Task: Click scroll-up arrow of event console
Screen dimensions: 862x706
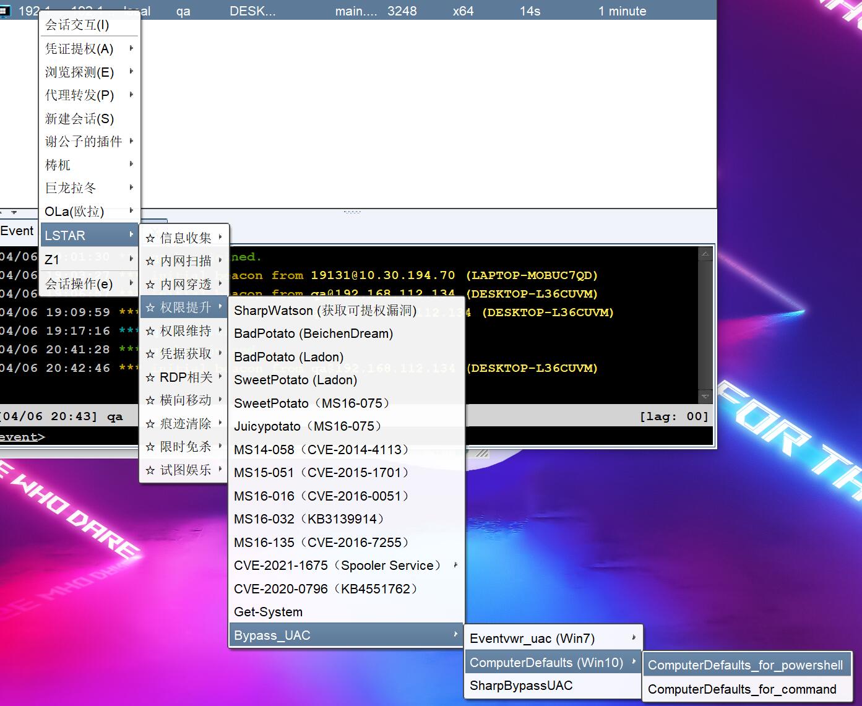Action: point(705,254)
